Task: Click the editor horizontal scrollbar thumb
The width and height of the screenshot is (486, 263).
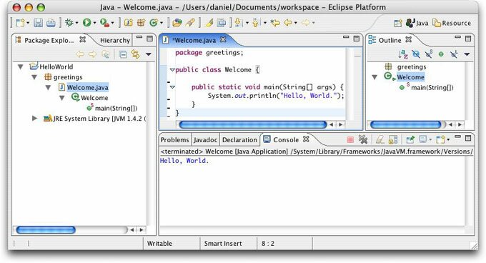Action: click(x=252, y=124)
